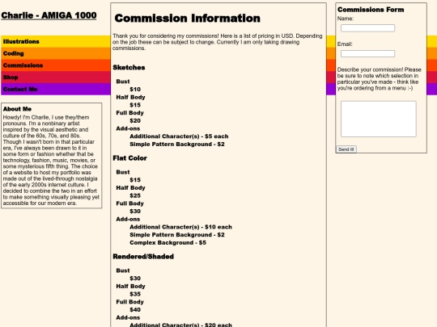This screenshot has width=437, height=327.
Task: Click 'Additional Character(s) - $10 each'
Action: coord(180,227)
